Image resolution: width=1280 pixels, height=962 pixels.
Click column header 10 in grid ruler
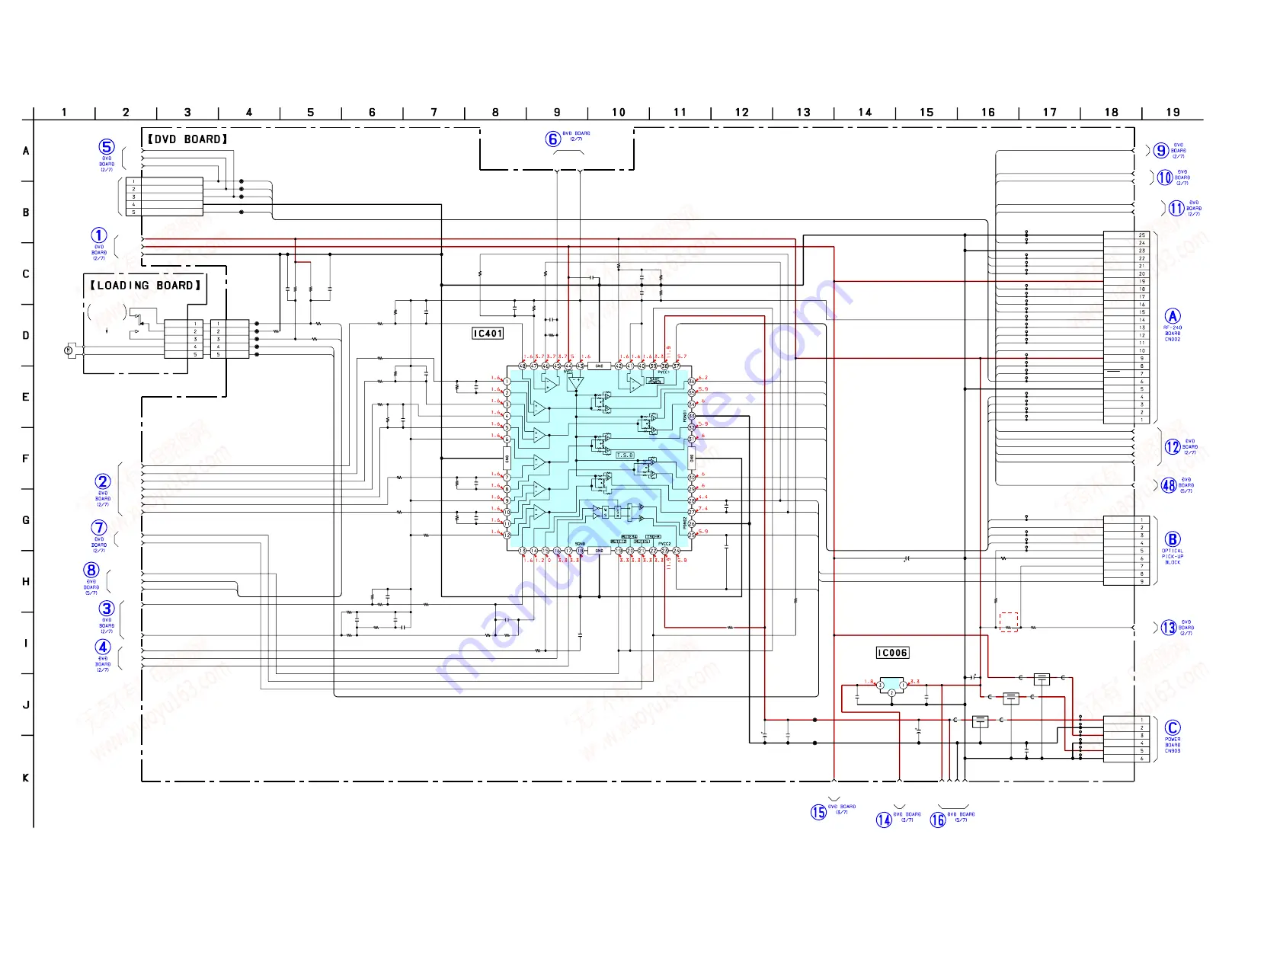click(619, 112)
